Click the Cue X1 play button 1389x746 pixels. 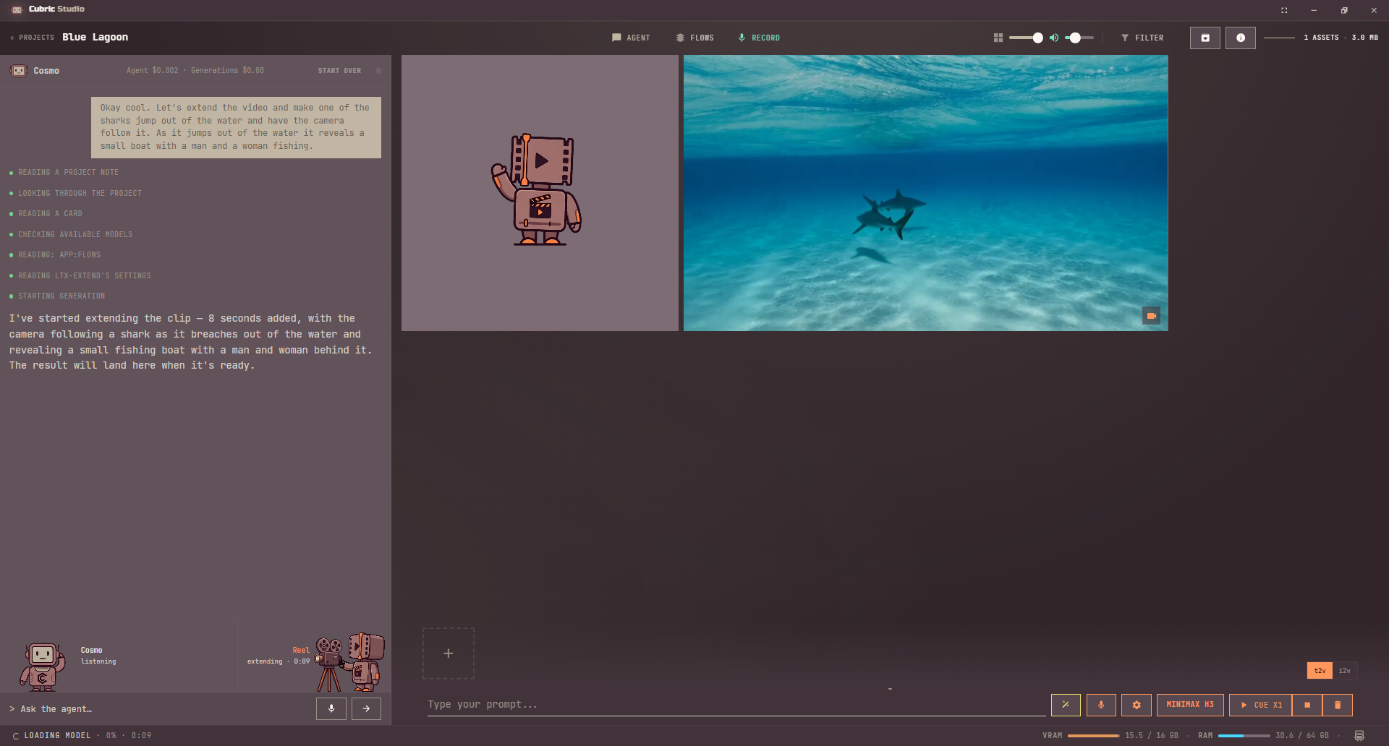point(1261,705)
